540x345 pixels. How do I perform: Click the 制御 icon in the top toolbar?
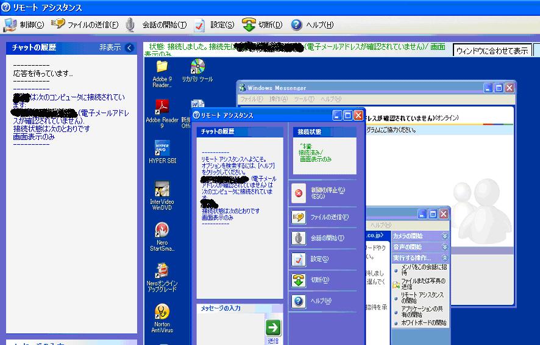(10, 25)
